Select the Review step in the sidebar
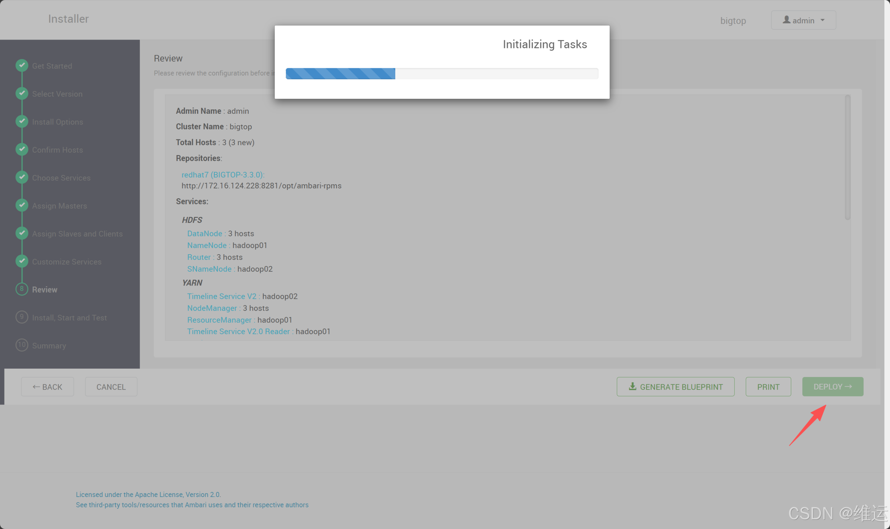This screenshot has height=529, width=890. tap(44, 289)
